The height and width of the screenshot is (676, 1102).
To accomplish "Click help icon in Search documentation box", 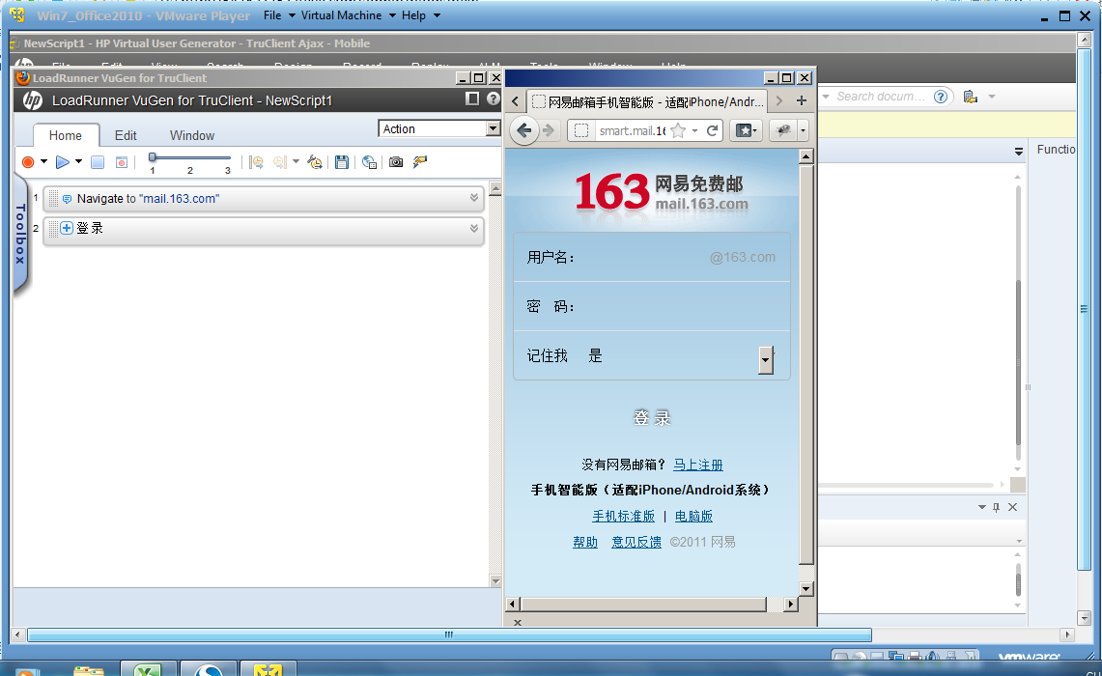I will click(x=941, y=97).
